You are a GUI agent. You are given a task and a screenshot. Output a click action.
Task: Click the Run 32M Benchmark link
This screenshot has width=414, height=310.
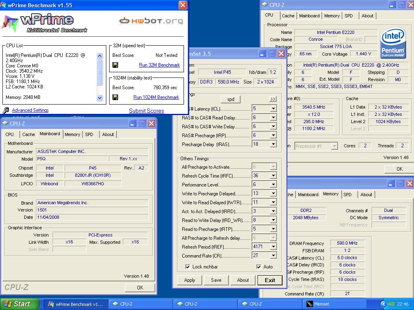pyautogui.click(x=159, y=65)
